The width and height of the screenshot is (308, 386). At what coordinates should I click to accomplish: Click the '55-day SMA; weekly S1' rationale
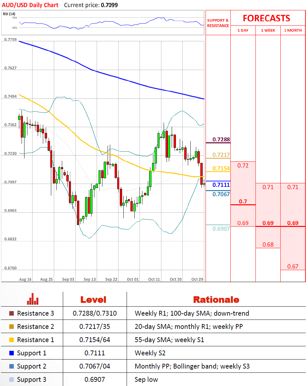[x=169, y=340]
